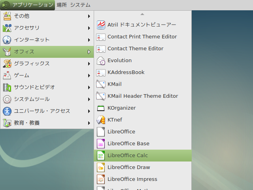Select KOrganizer menu entry
Image resolution: width=253 pixels, height=190 pixels.
[143, 108]
